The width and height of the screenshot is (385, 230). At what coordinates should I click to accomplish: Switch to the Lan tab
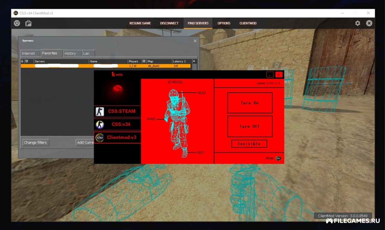click(x=88, y=53)
